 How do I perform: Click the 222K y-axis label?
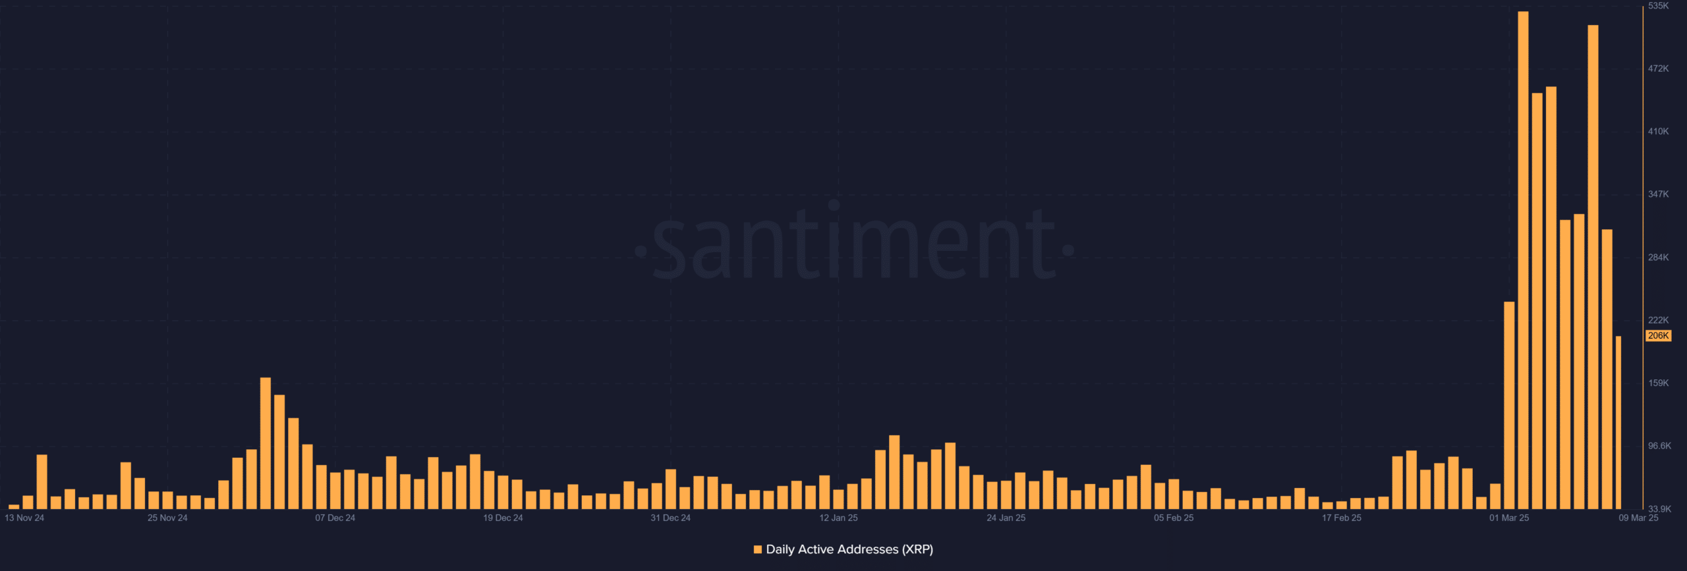tap(1658, 320)
